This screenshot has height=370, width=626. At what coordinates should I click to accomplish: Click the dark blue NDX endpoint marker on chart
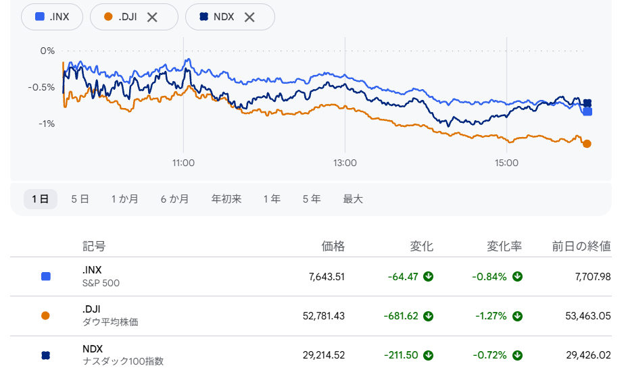[587, 103]
